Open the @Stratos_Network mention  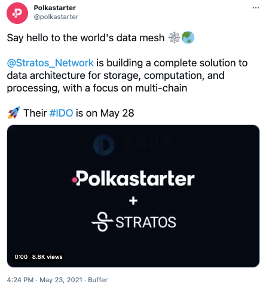click(x=50, y=63)
